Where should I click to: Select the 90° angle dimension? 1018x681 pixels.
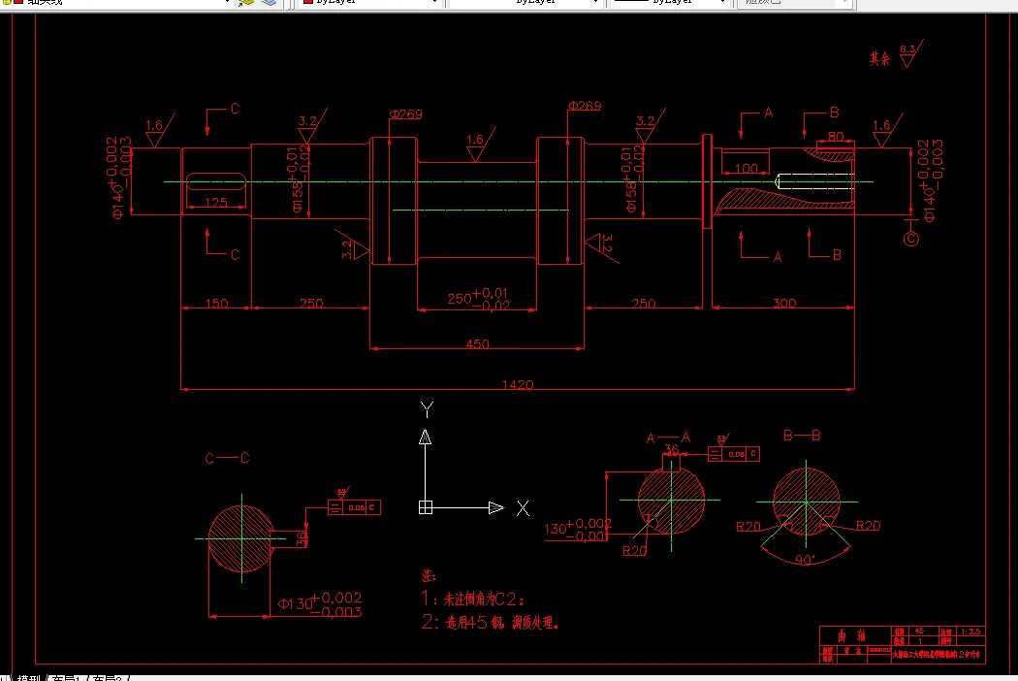(805, 560)
